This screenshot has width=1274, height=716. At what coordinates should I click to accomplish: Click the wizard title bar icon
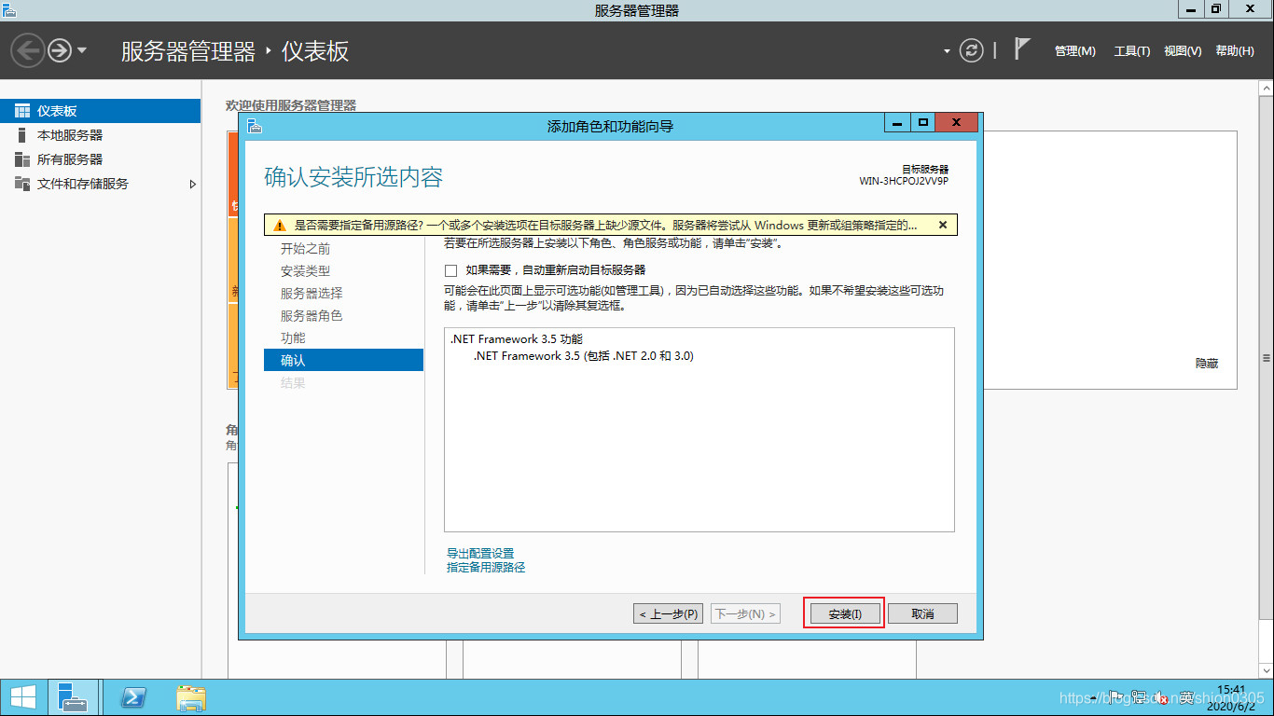pyautogui.click(x=255, y=126)
